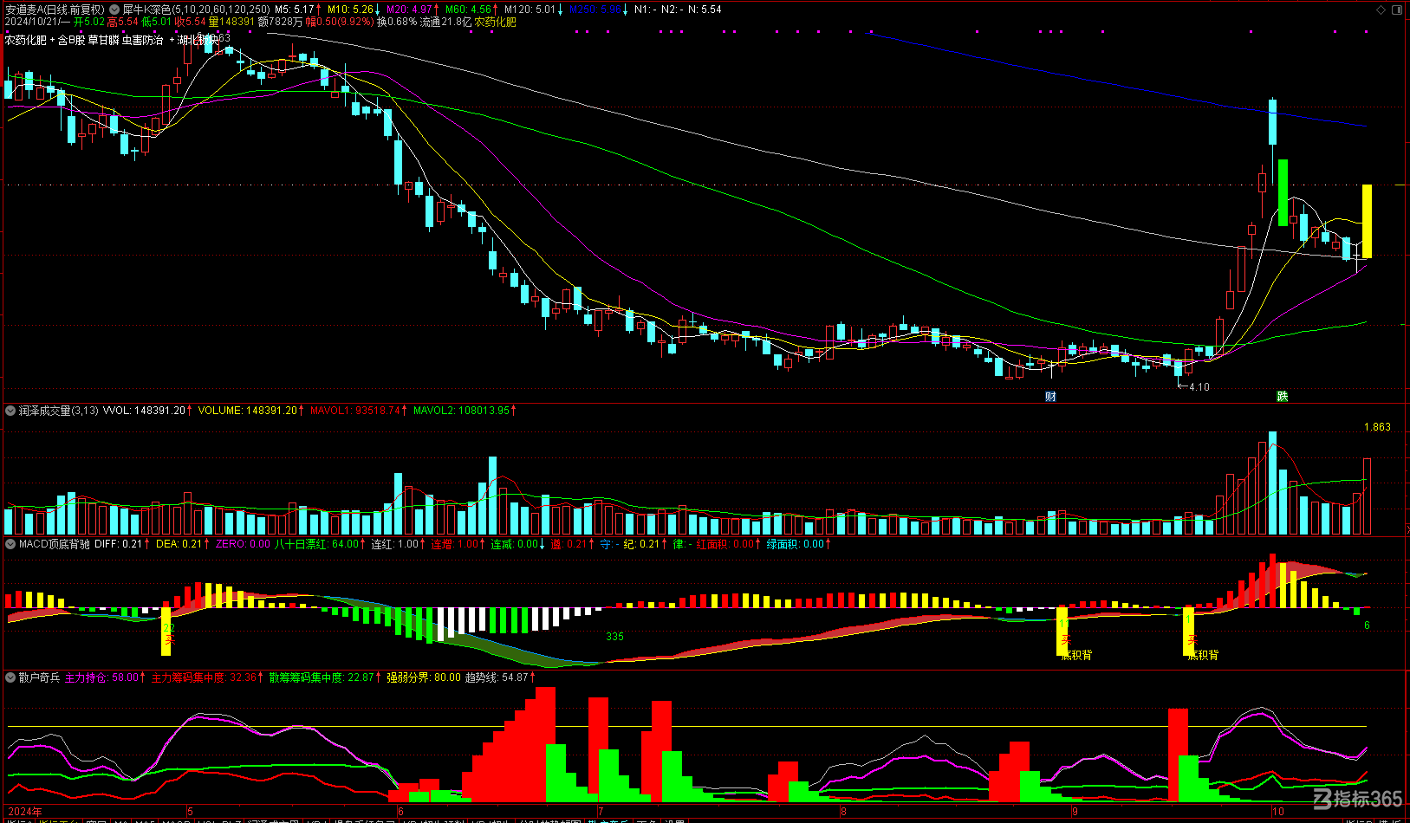Click the 流通21.8亿 float value
1410x823 pixels.
[x=445, y=22]
